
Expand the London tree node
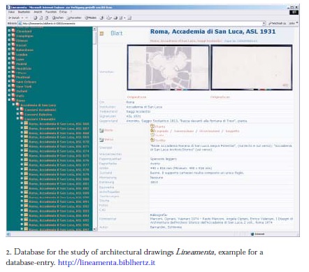9,55
